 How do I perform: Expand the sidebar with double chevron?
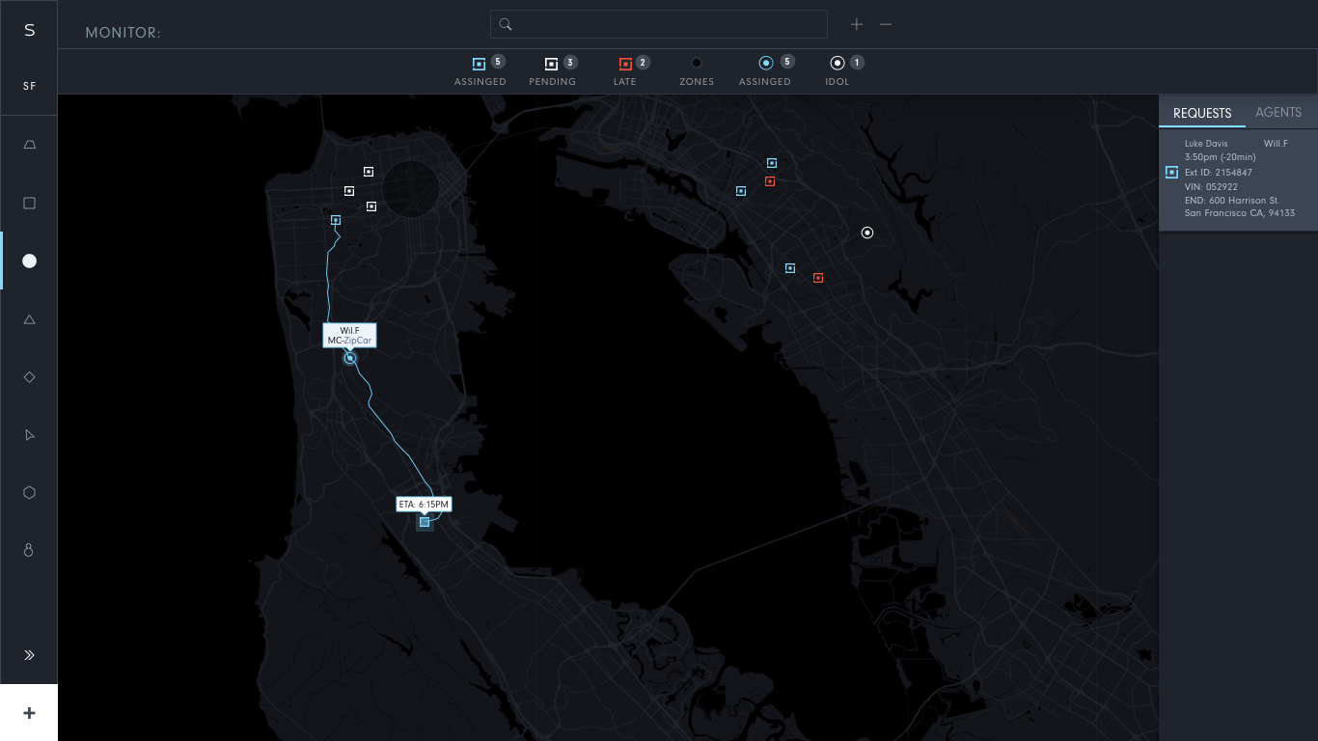pos(29,655)
